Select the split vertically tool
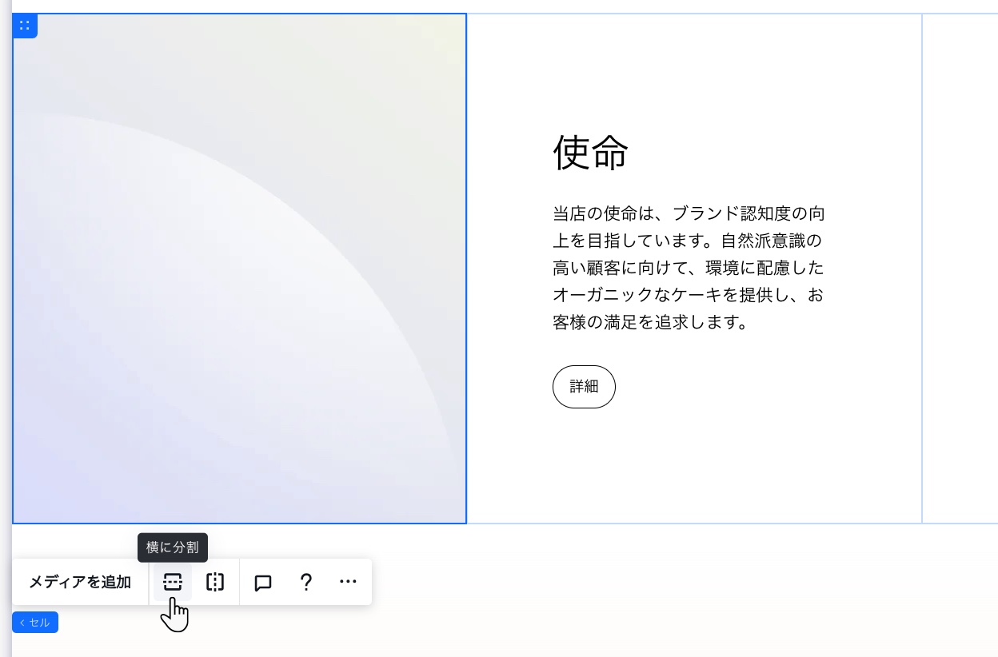Viewport: 998px width, 657px height. click(215, 582)
